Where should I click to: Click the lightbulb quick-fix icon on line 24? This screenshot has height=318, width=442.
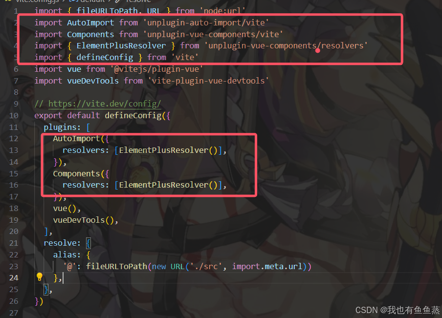[x=40, y=277]
